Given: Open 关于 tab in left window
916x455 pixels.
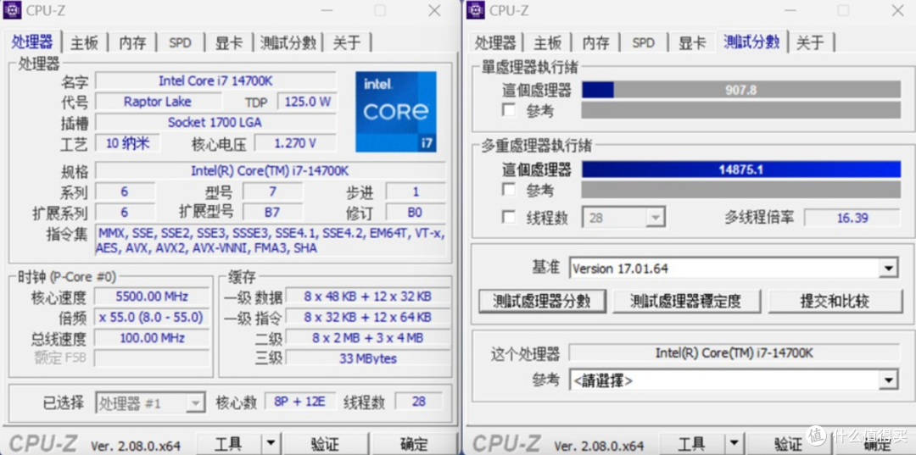Looking at the screenshot, I should (x=347, y=42).
